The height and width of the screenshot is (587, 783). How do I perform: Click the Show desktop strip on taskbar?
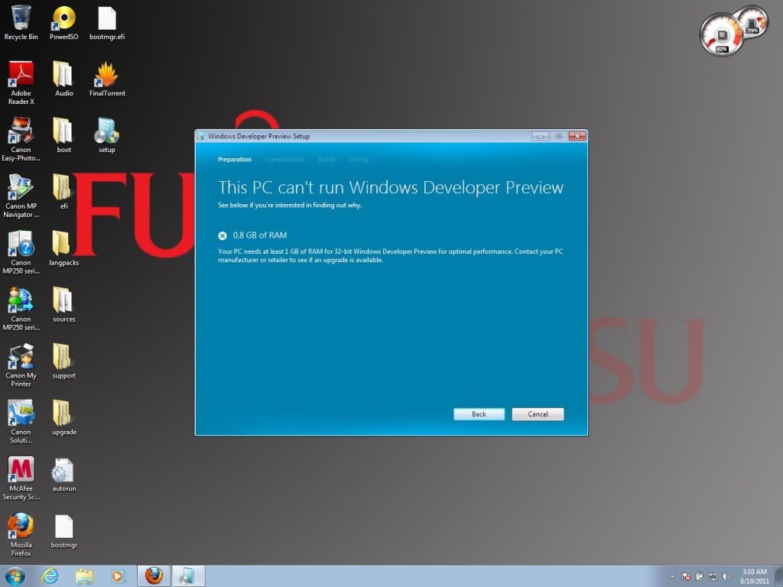779,576
